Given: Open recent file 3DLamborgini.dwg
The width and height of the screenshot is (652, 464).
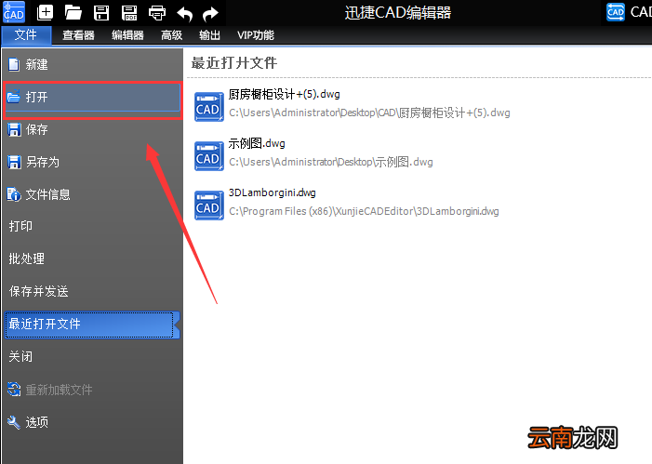Looking at the screenshot, I should pos(272,192).
